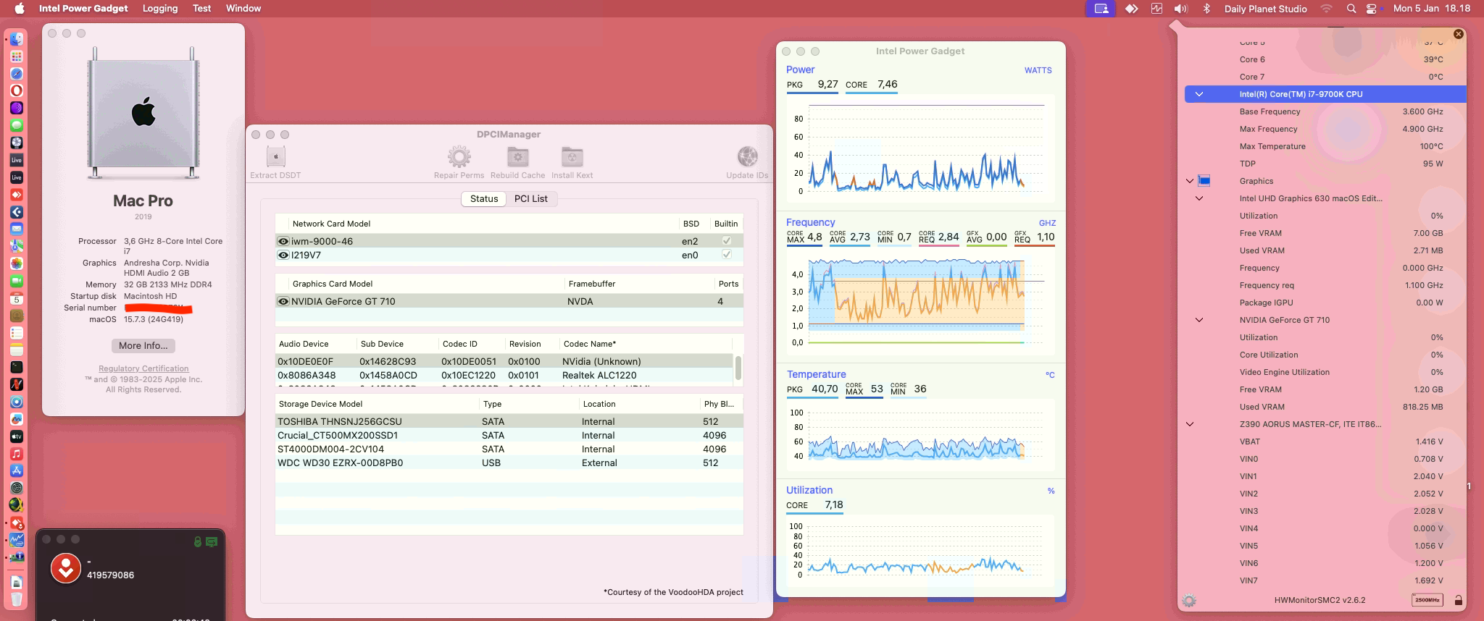Click the Storage Device Model column header
The width and height of the screenshot is (1484, 621).
(320, 404)
